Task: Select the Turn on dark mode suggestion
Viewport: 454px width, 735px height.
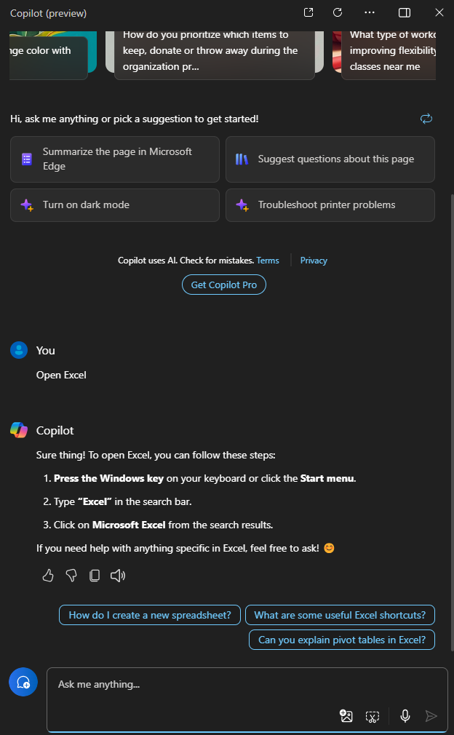Action: (114, 205)
